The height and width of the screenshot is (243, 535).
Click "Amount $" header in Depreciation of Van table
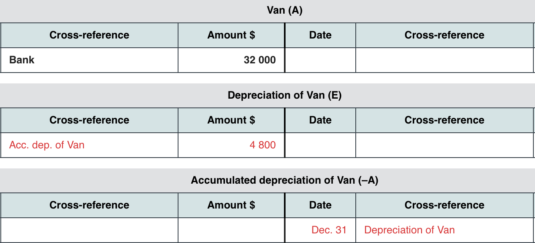[231, 120]
